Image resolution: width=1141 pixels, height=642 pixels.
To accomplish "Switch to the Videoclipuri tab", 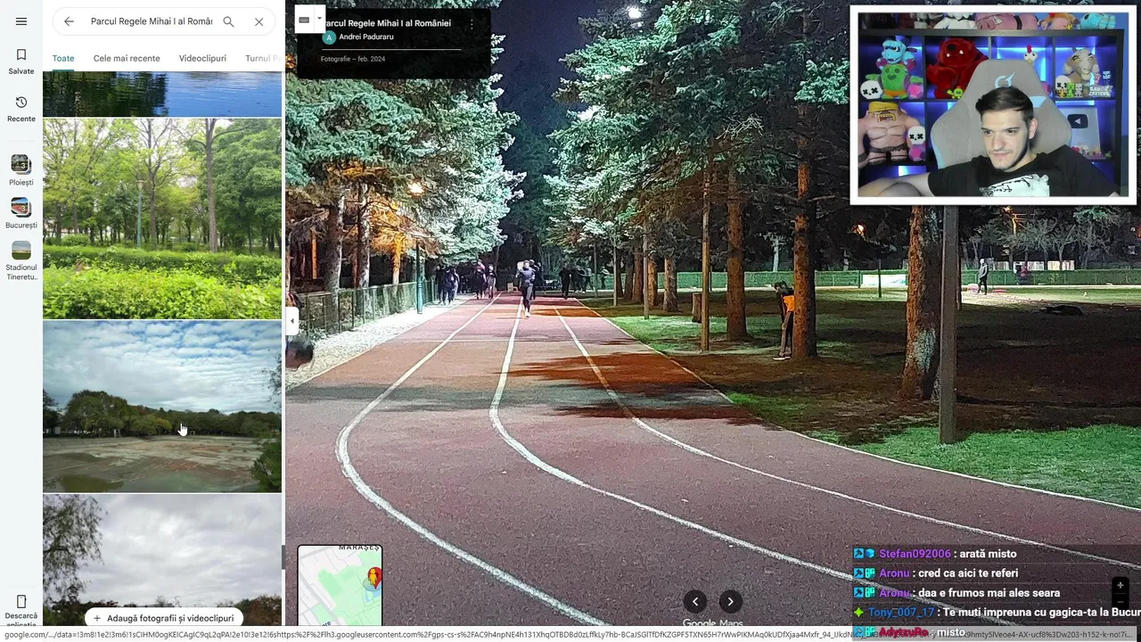I will tap(202, 59).
